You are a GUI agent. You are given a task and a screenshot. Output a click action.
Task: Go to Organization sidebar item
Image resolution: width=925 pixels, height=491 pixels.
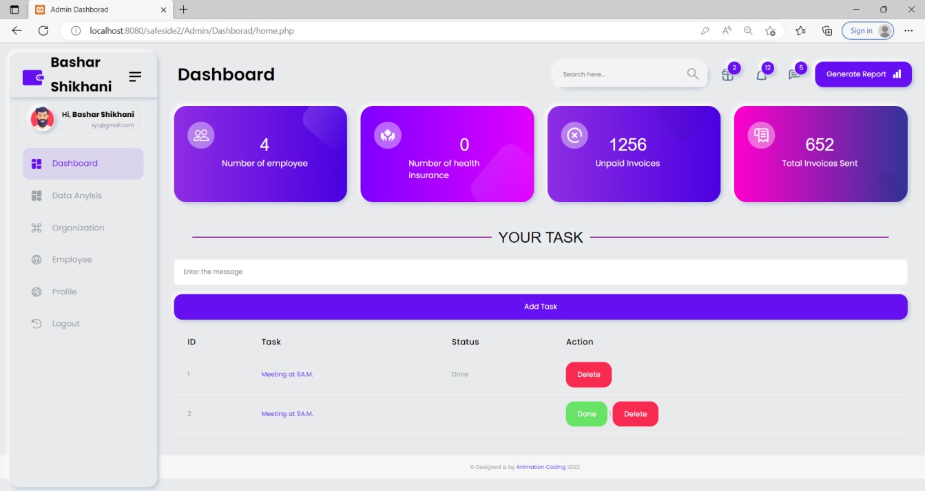coord(78,228)
